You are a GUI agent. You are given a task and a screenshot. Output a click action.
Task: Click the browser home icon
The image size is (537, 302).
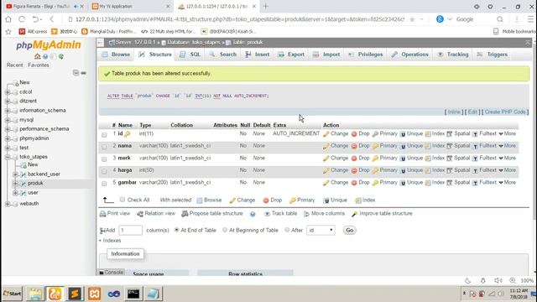click(8, 19)
